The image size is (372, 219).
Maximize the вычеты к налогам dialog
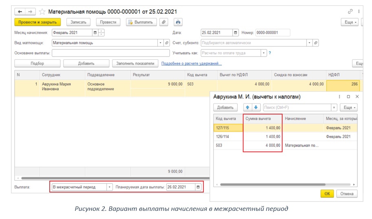click(x=348, y=96)
